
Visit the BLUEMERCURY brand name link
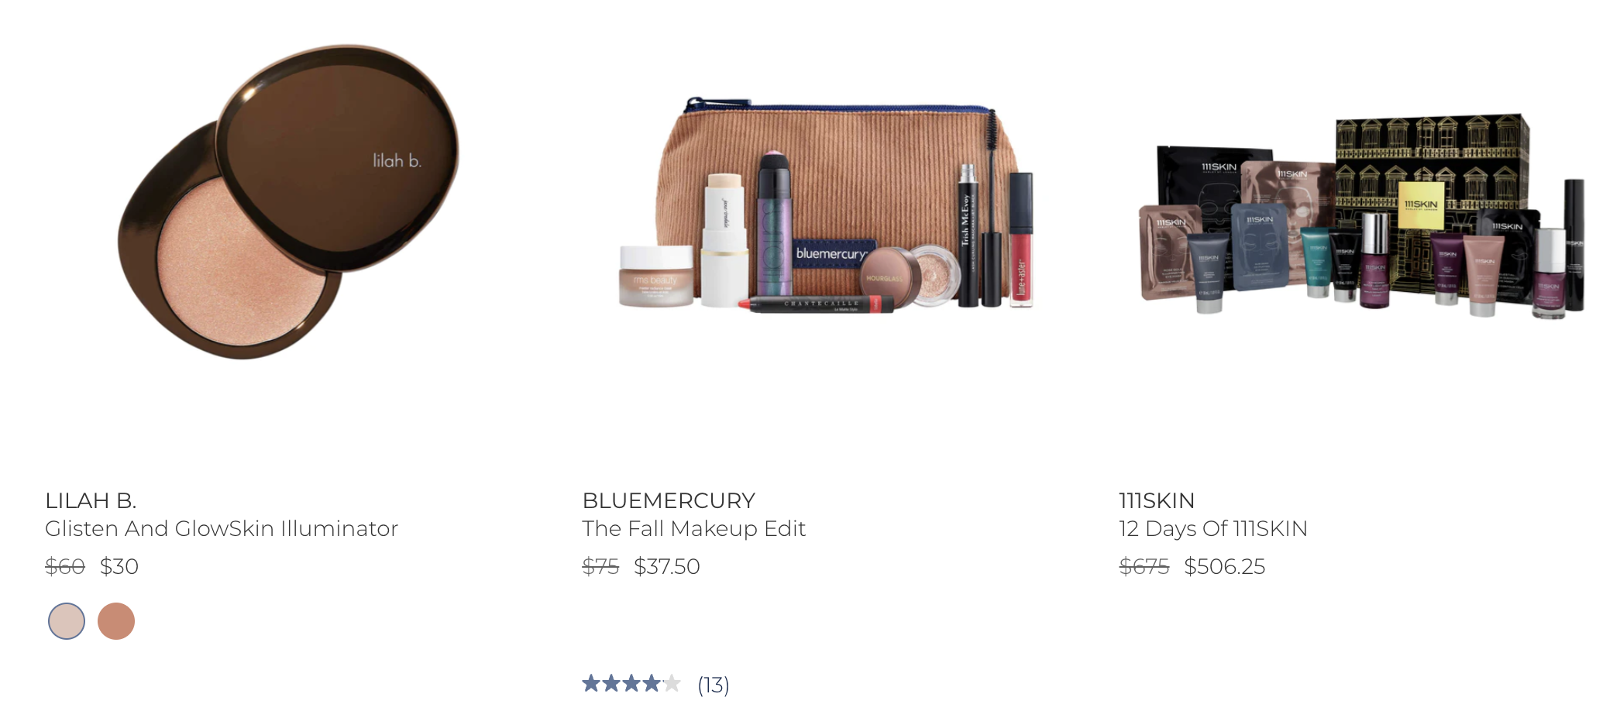click(x=669, y=501)
